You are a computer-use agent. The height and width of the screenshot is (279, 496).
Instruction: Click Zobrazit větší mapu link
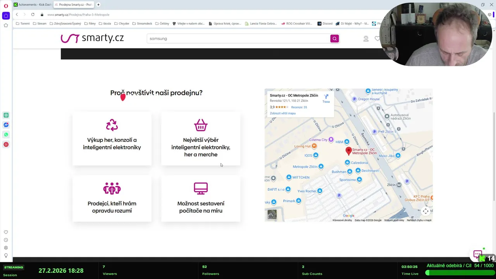tap(282, 113)
